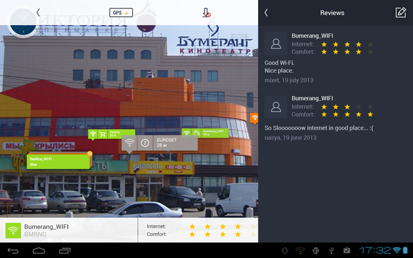Tap the download disabled icon
Image resolution: width=413 pixels, height=258 pixels.
pos(206,13)
